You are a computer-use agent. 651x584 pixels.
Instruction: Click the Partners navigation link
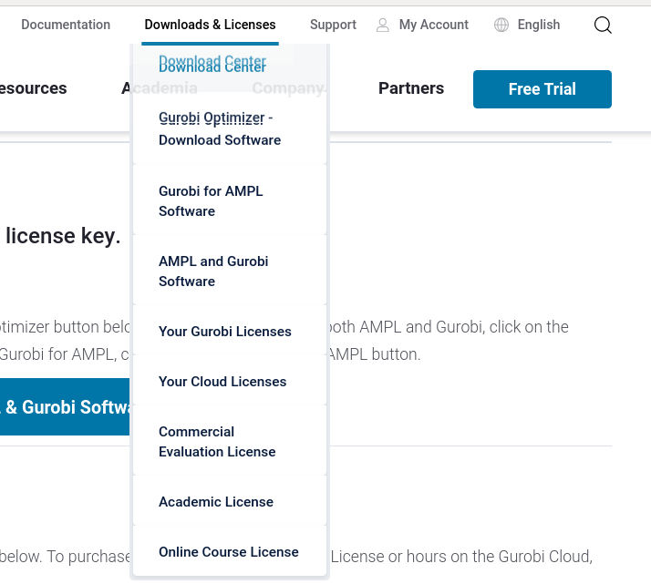click(411, 88)
